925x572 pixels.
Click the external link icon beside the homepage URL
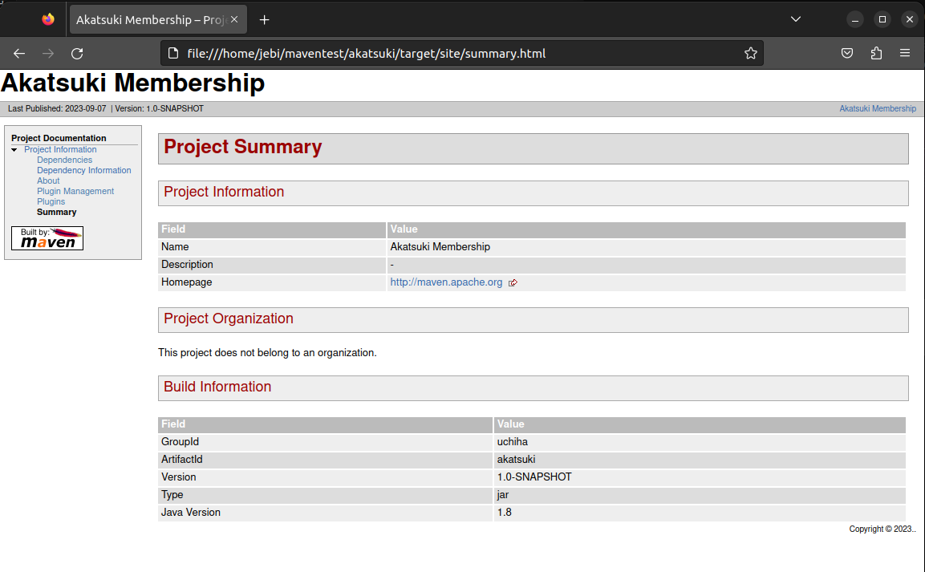[x=513, y=283]
